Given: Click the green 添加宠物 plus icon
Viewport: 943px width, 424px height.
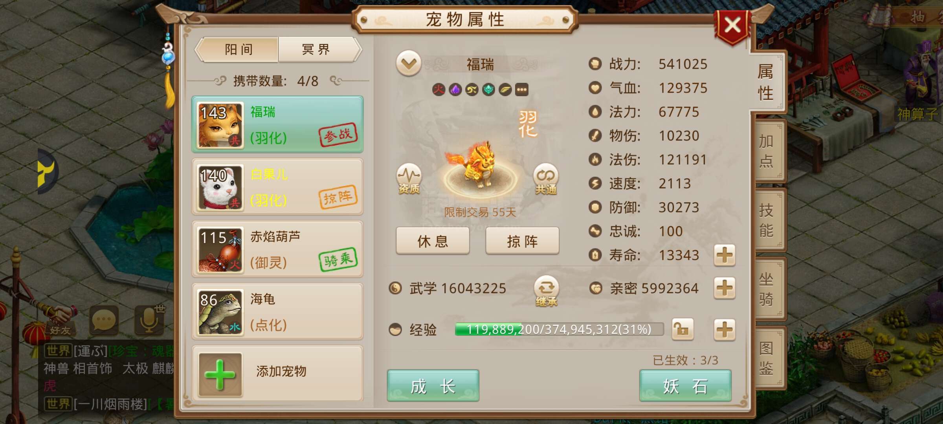Looking at the screenshot, I should (220, 375).
